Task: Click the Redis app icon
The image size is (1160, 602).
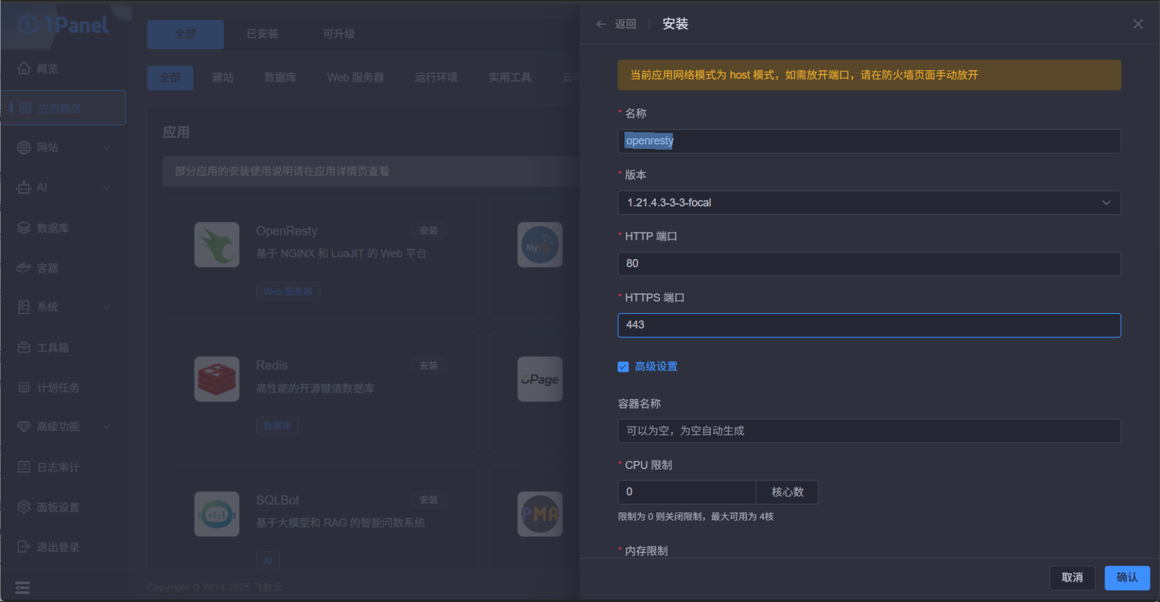Action: 217,379
